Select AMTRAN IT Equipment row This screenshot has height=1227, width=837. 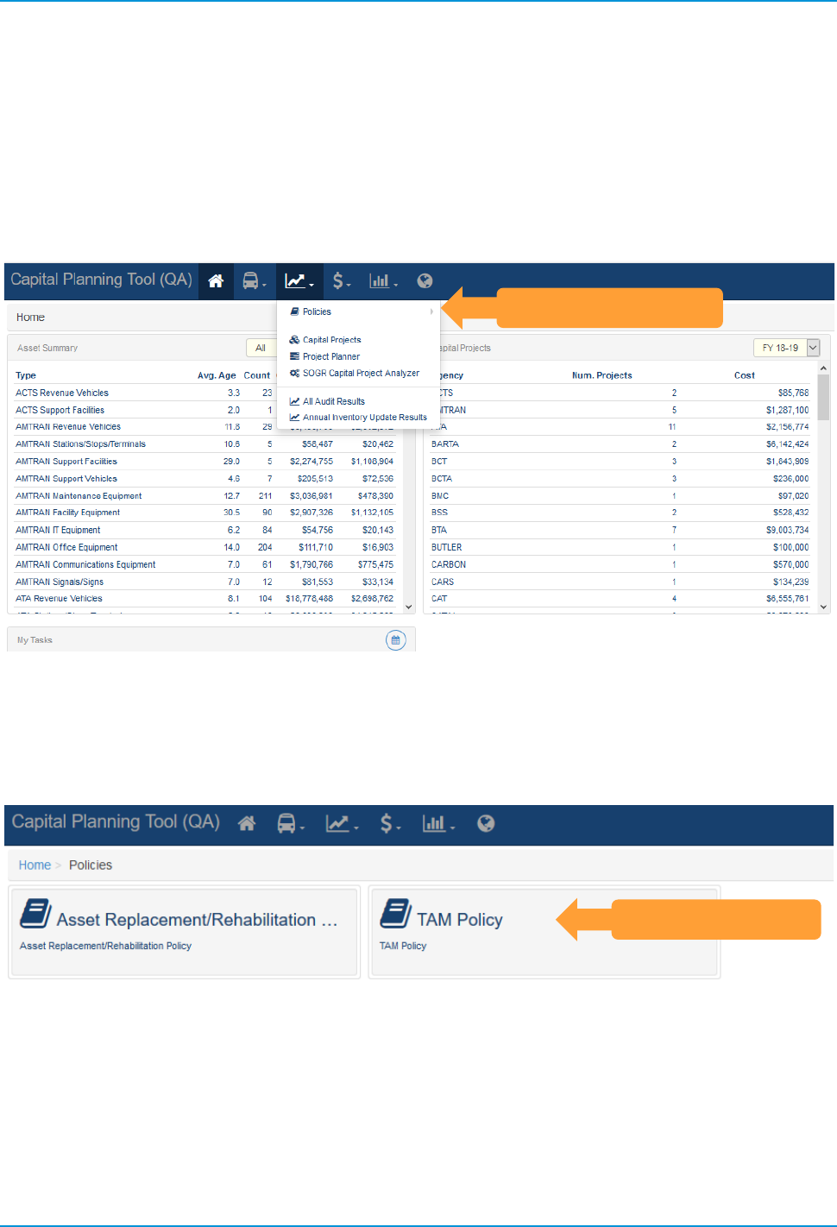click(205, 530)
